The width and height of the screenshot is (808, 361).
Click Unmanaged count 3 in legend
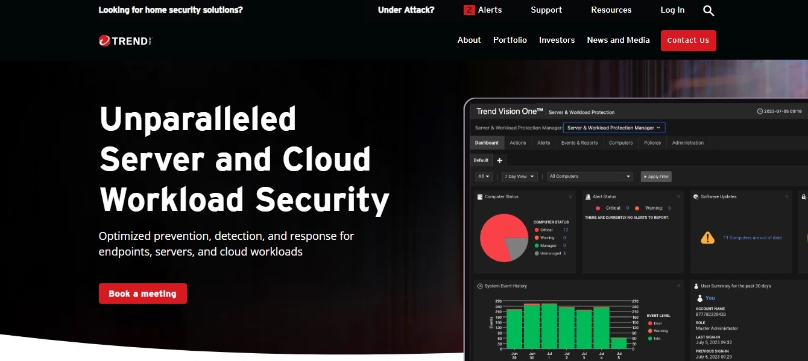(564, 253)
